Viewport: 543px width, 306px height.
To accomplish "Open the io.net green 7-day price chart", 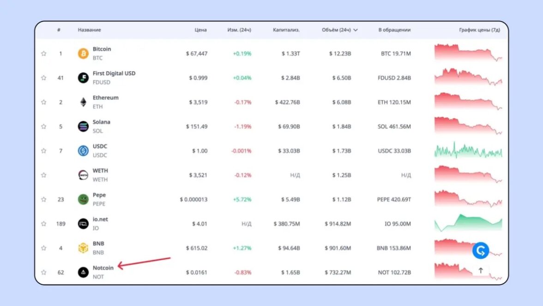I will point(468,223).
